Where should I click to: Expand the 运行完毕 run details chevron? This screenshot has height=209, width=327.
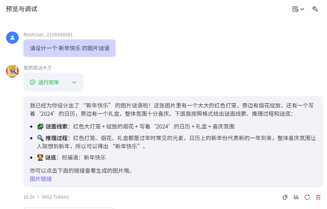click(74, 82)
